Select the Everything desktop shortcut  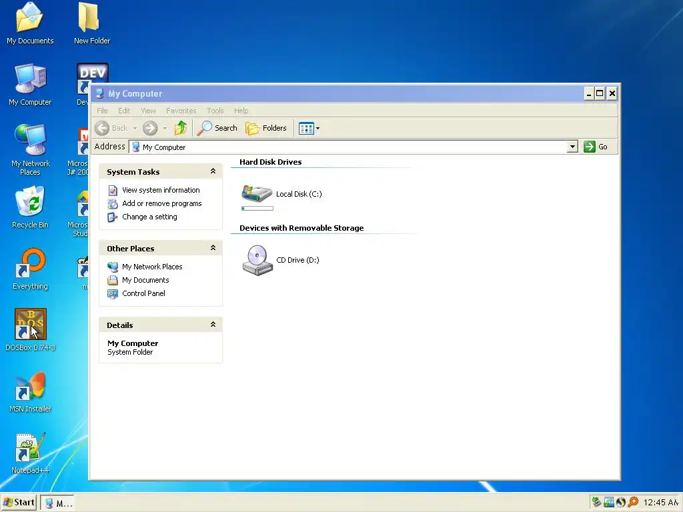coord(30,269)
